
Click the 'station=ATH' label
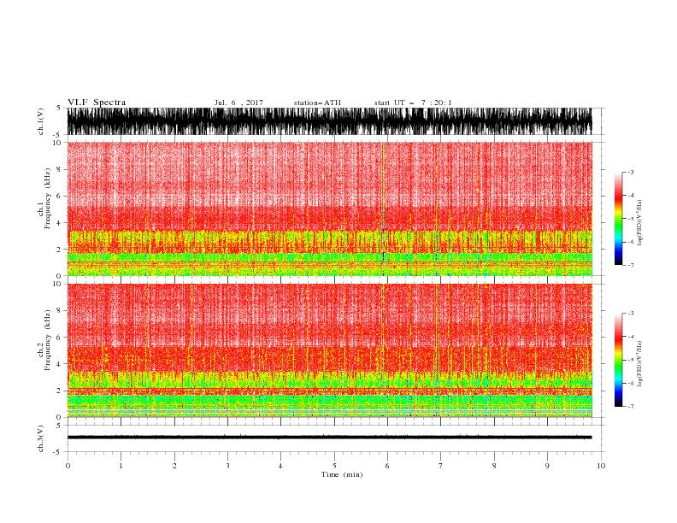coord(317,103)
